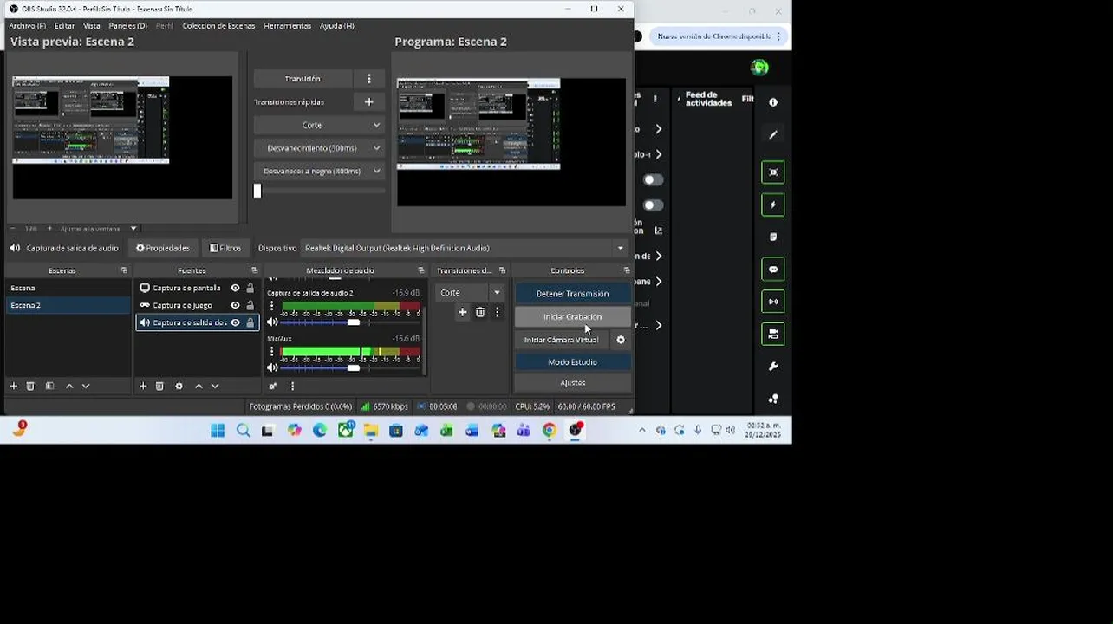Mute Mic/Aux speaker icon
Viewport: 1113px width, 624px height.
272,367
